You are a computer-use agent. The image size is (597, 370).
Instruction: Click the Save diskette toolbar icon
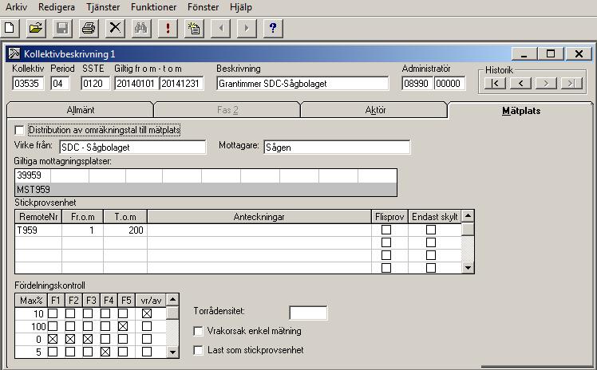point(62,28)
